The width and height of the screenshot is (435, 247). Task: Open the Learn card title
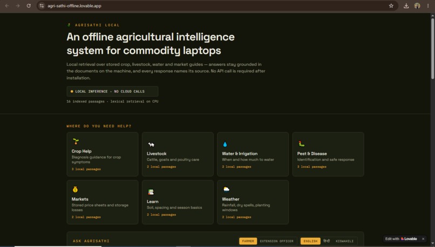coord(153,202)
